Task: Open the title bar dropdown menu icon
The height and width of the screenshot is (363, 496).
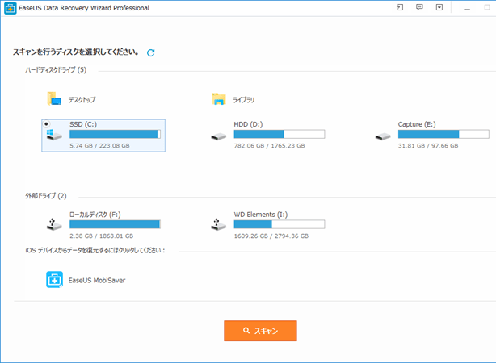Action: pyautogui.click(x=439, y=7)
